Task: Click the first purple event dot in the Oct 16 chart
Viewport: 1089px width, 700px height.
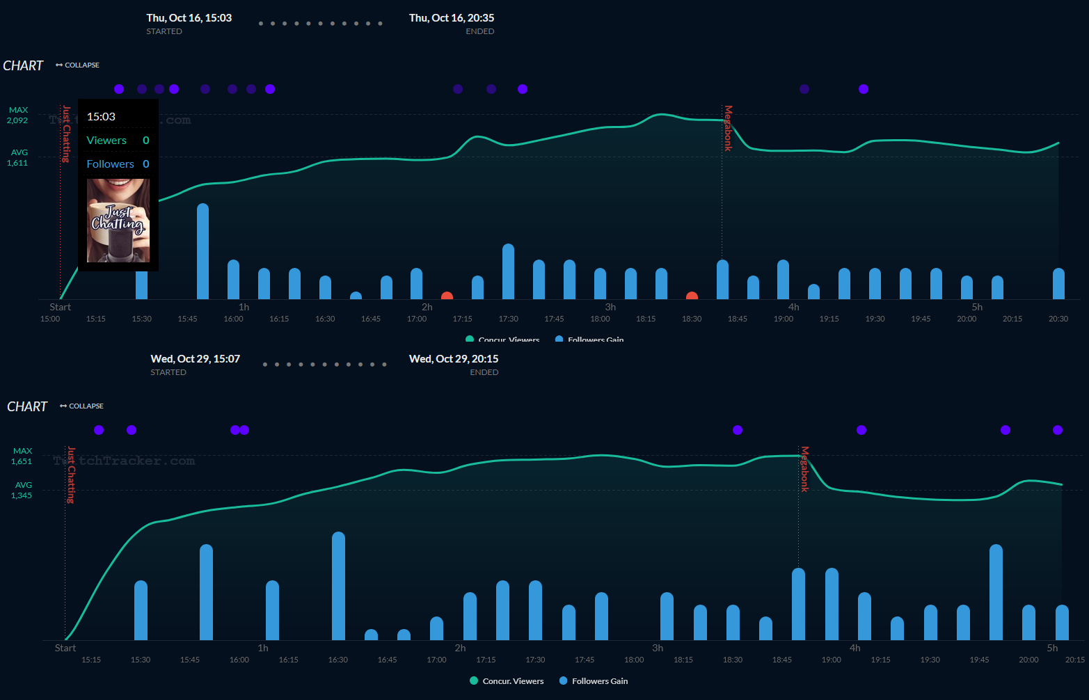Action: 119,89
